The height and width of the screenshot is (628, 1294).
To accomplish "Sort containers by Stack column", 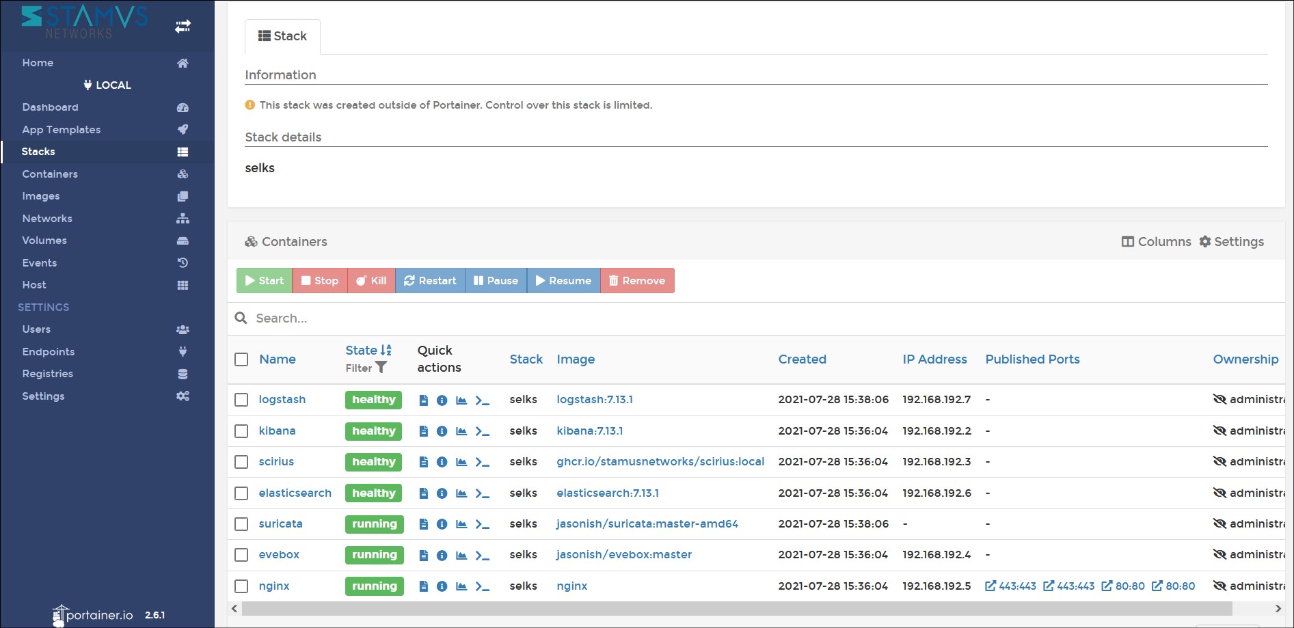I will [526, 359].
